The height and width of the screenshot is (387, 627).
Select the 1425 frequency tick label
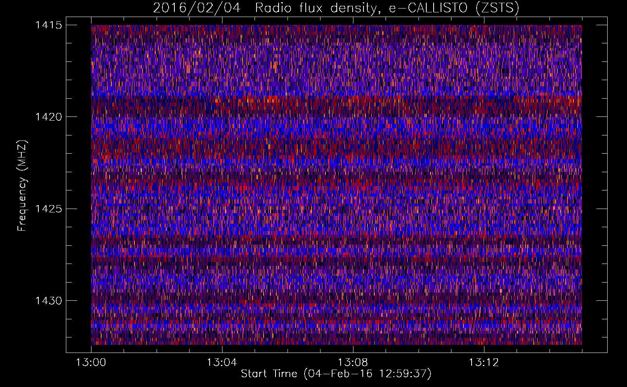49,209
